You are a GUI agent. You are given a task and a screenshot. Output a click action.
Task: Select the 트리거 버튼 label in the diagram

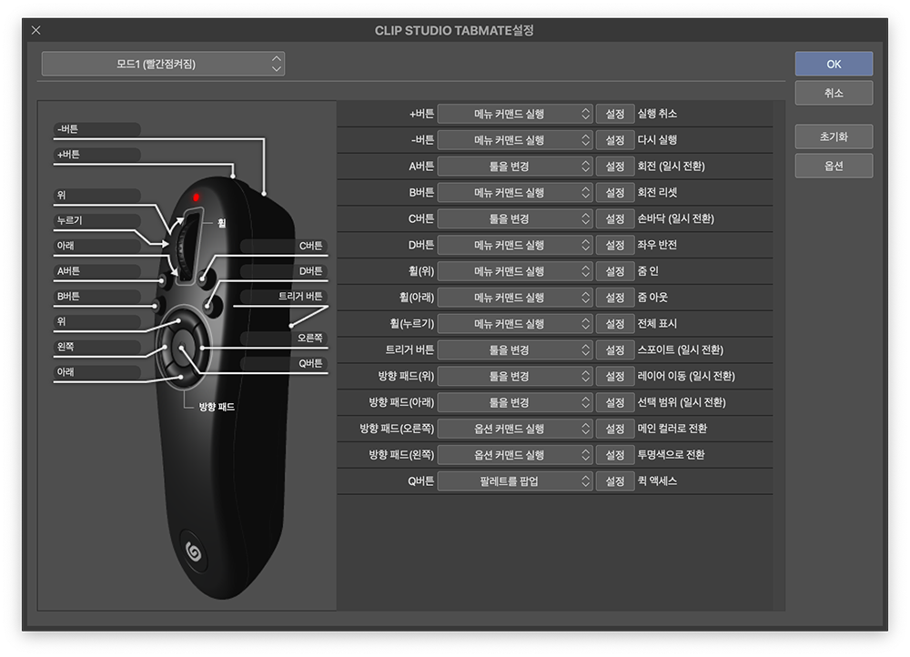tap(299, 297)
